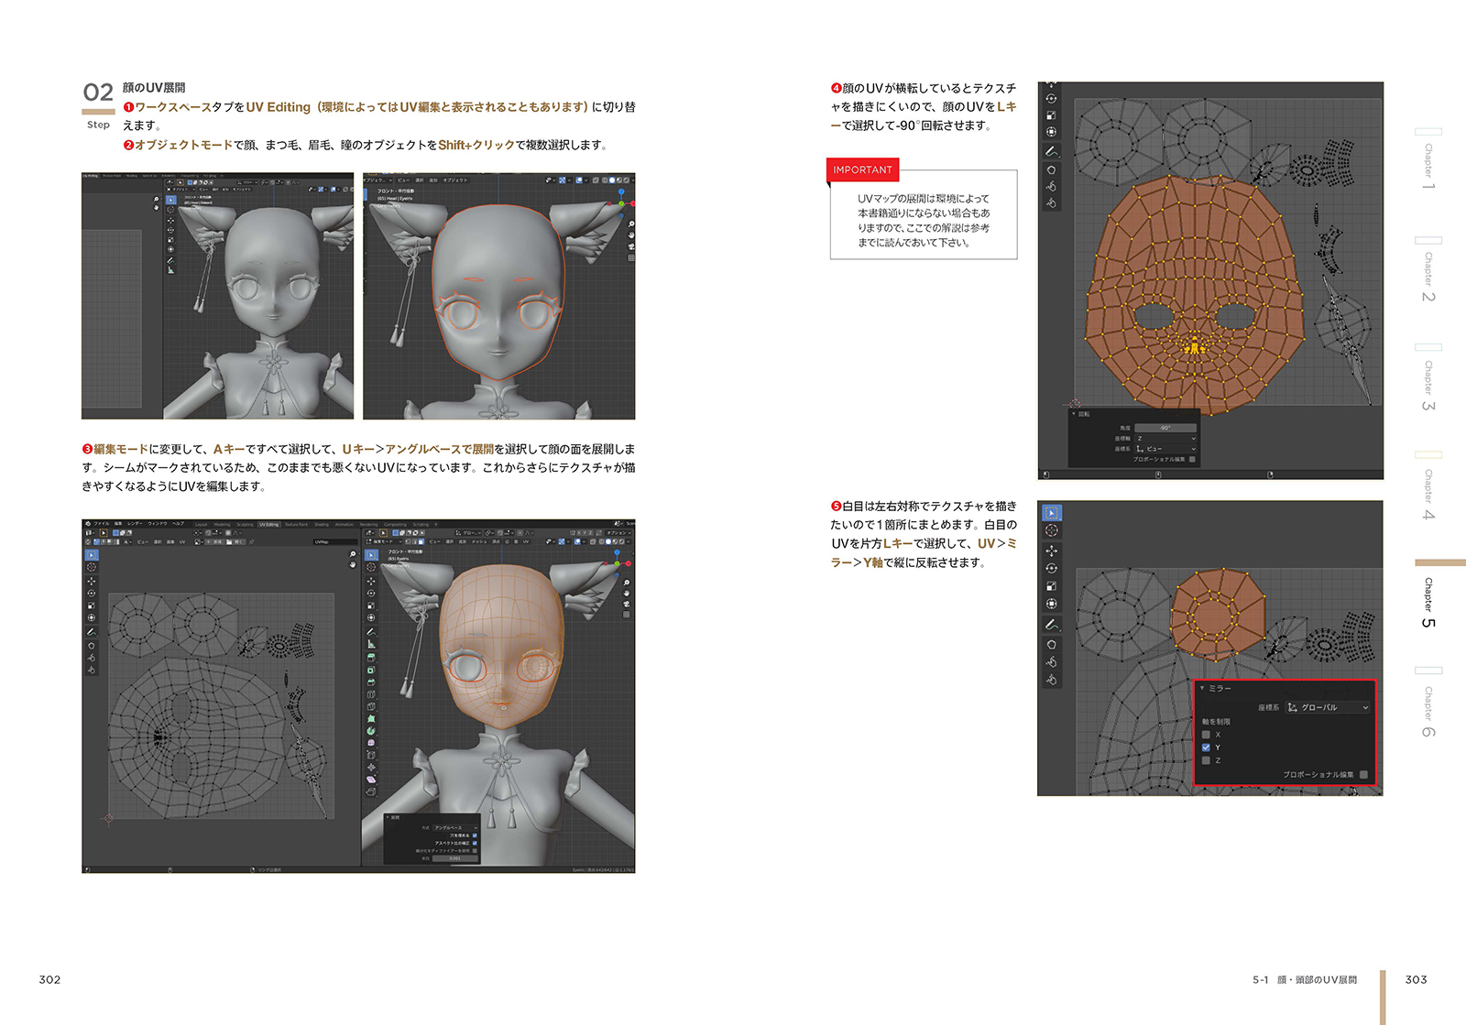Pick the Annotate pencil in the ミラー screenshot

pyautogui.click(x=1052, y=624)
